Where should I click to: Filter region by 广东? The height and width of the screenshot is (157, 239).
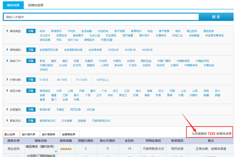[x=104, y=91]
